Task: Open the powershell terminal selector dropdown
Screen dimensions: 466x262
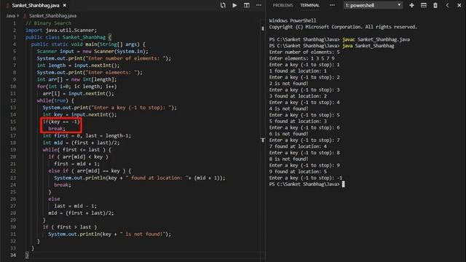Action: click(373, 5)
